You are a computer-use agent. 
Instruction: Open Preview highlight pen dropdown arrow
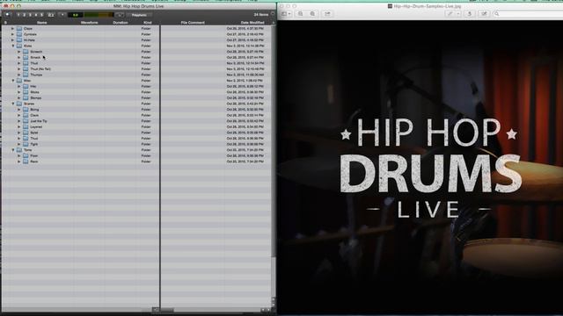[458, 14]
